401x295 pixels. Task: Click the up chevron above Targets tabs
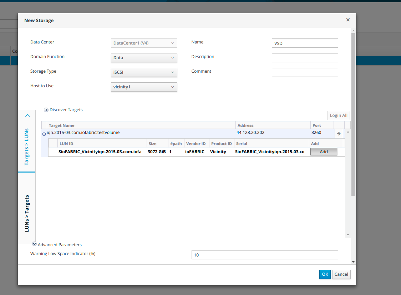[x=27, y=115]
